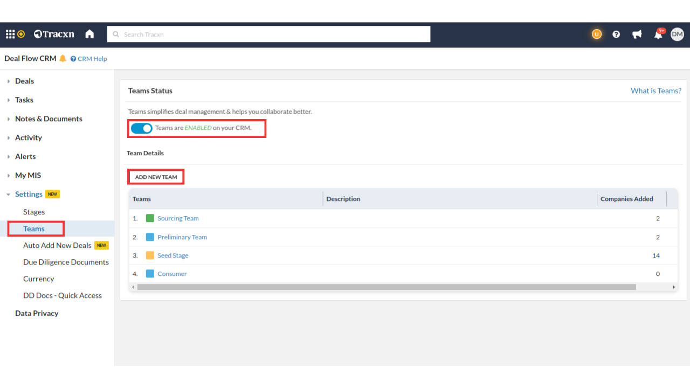
Task: Open the What is Teams? link
Action: click(655, 91)
